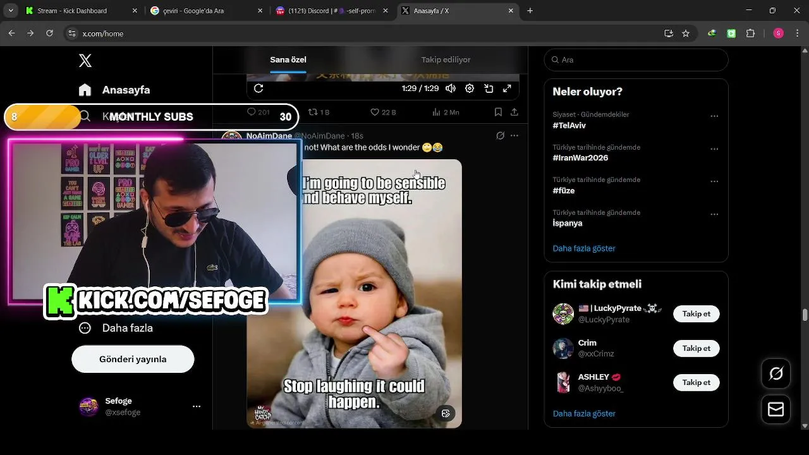Open options for #füze trend

714,181
